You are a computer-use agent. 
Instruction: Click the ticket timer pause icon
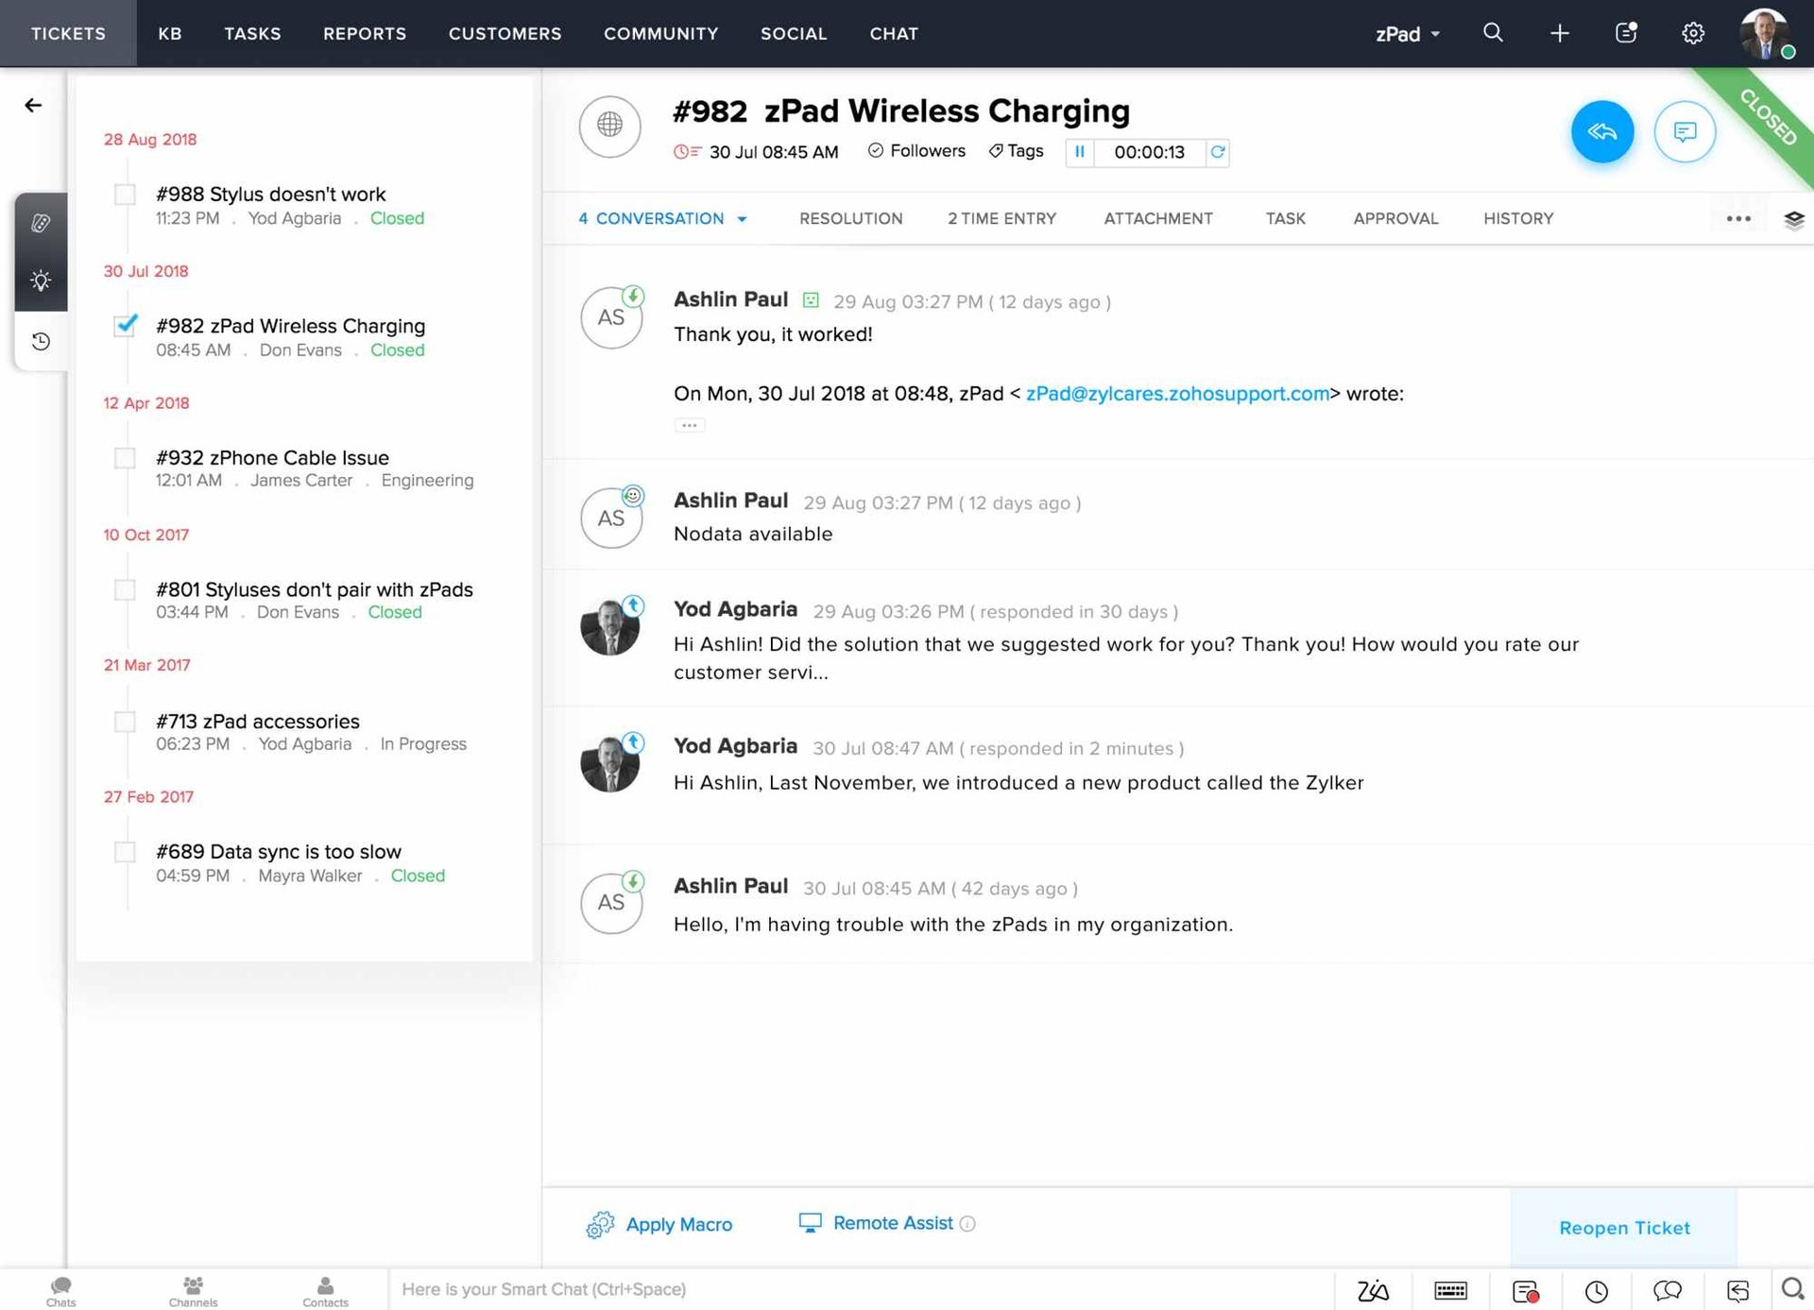click(x=1080, y=151)
